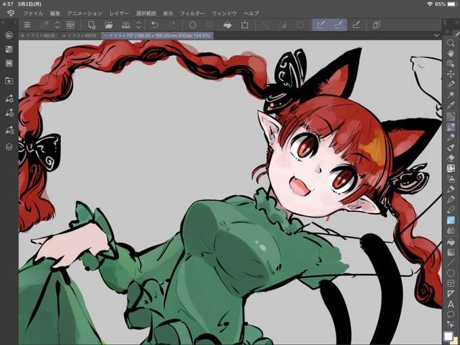Screen dimensions: 460x345
Task: Select the Text tool
Action: [x=451, y=304]
